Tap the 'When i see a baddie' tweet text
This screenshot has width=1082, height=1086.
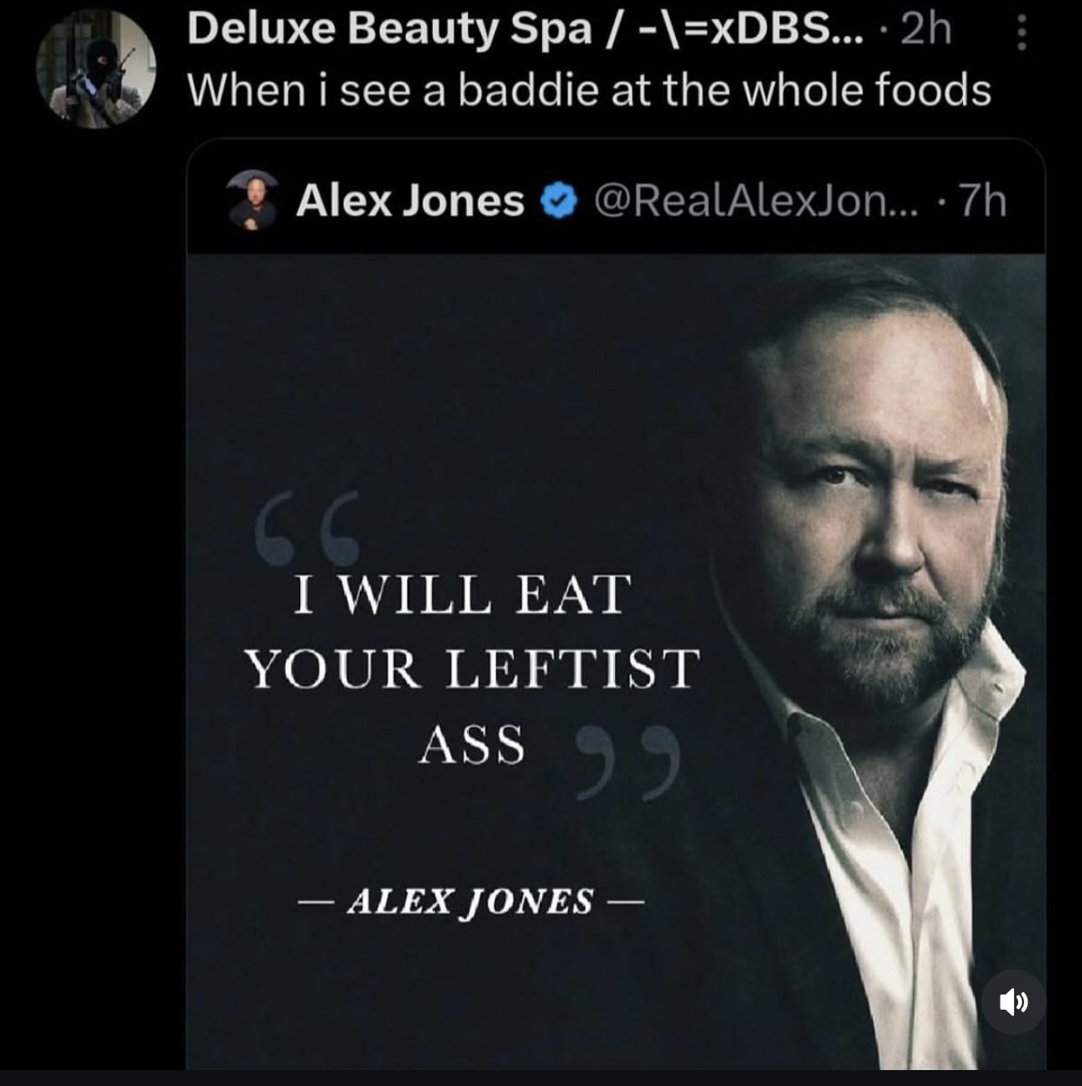[589, 90]
